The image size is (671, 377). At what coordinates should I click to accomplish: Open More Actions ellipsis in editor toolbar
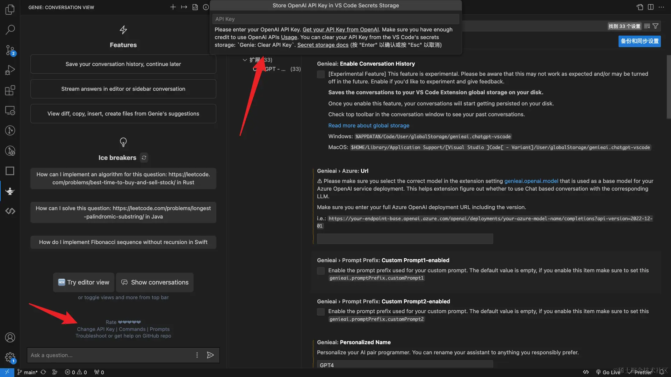661,7
